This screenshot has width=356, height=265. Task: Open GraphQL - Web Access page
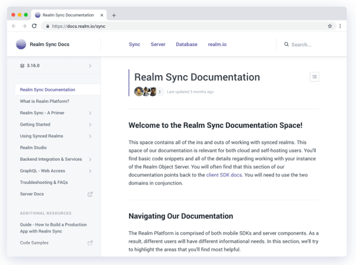(43, 170)
